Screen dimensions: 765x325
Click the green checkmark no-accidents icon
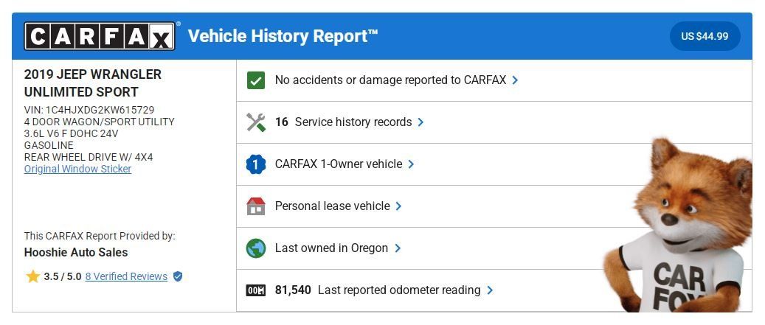coord(256,80)
